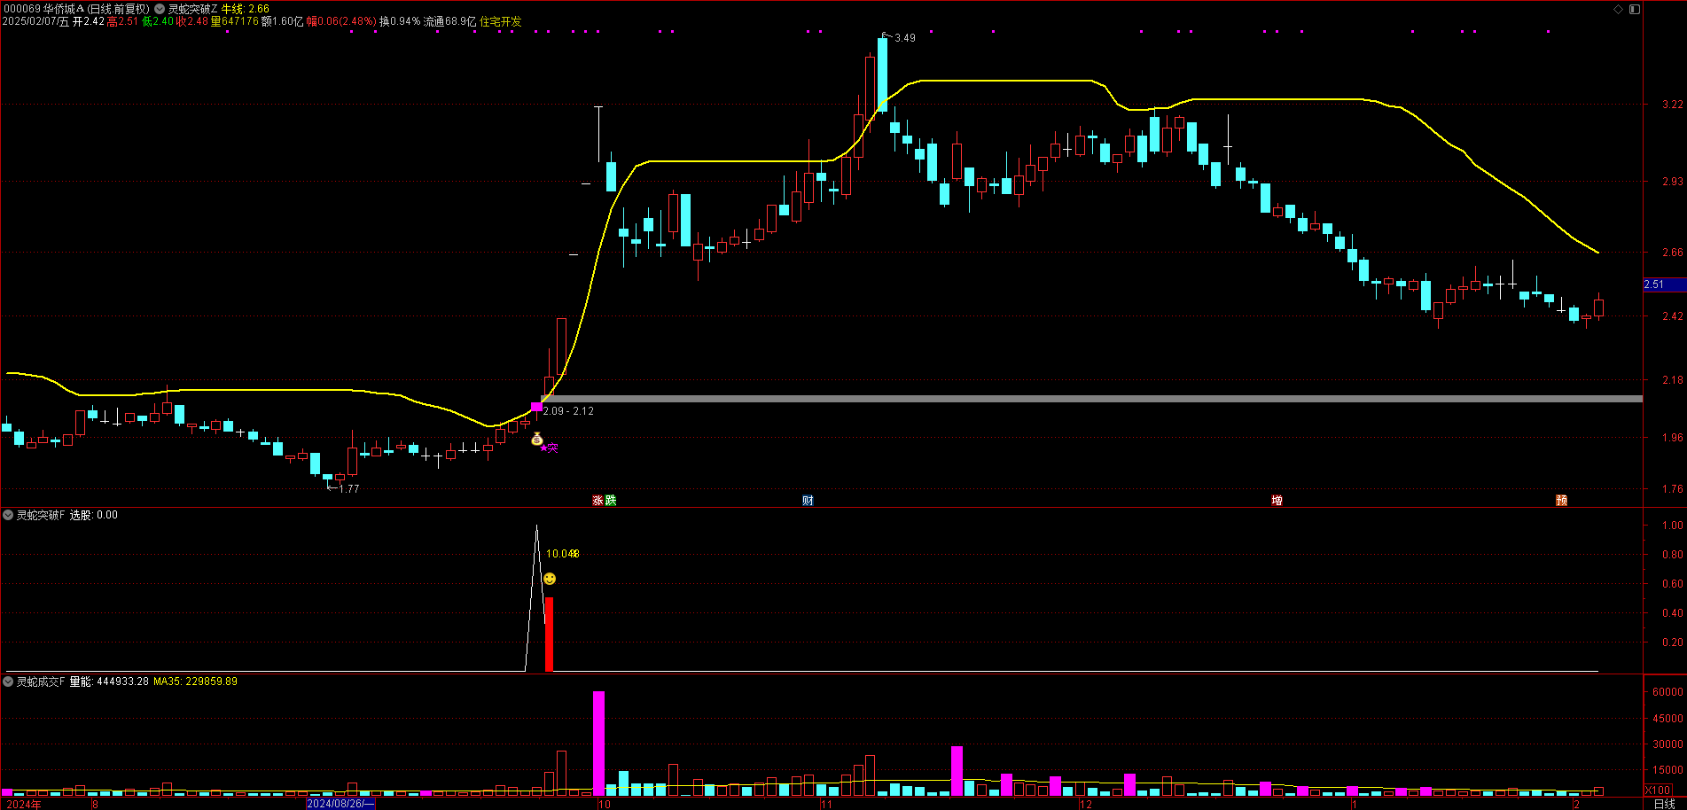This screenshot has height=810, width=1687.
Task: Click the 量能: 444933.28 value
Action: (109, 681)
